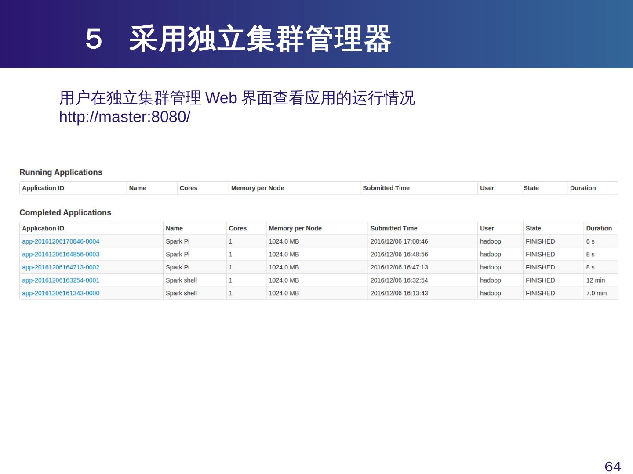Viewport: 633px width, 474px height.
Task: Select the 'Running Applications' section heading
Action: 61,172
